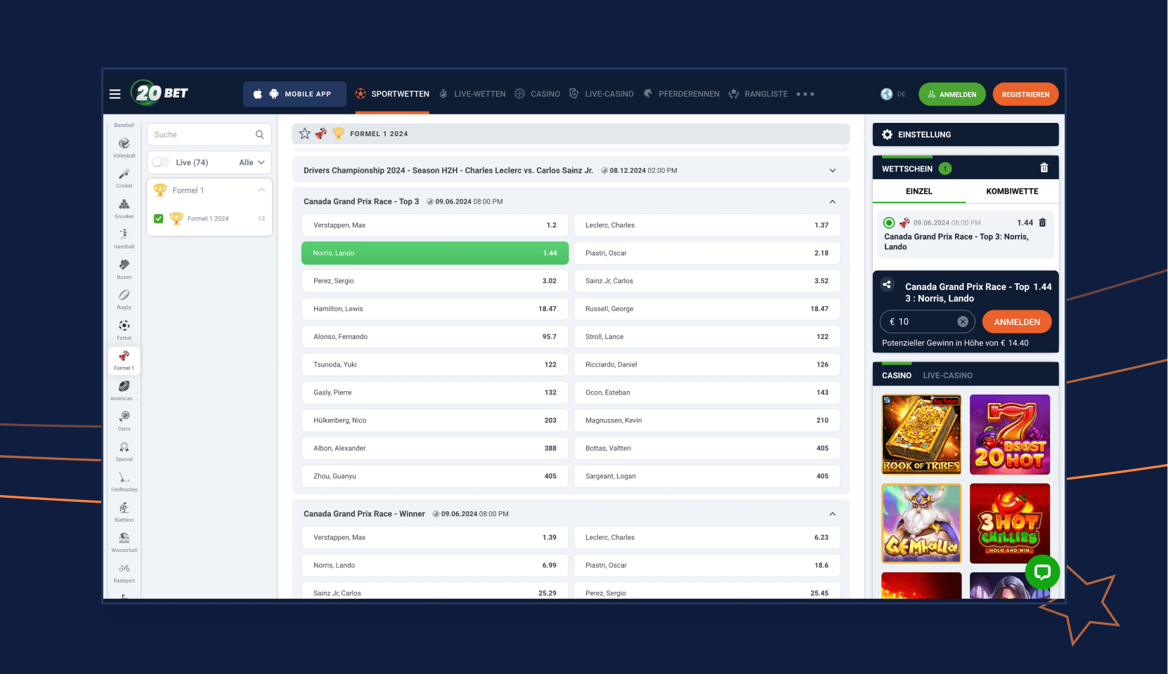Click the € 10 stake input

click(927, 322)
